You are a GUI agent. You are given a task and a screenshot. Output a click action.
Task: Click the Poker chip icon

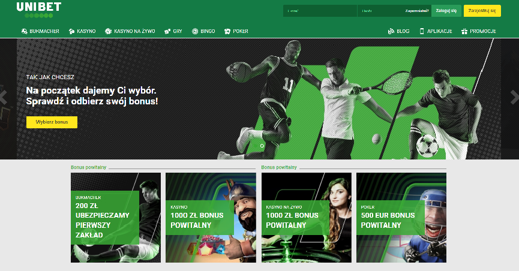[227, 31]
